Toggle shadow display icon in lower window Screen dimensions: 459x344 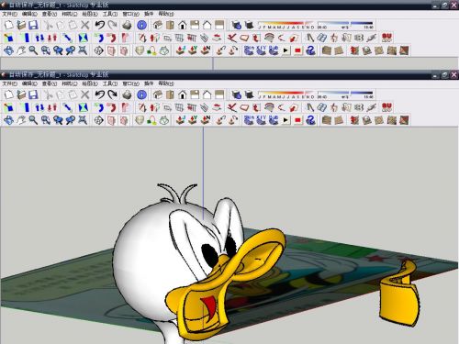click(236, 94)
